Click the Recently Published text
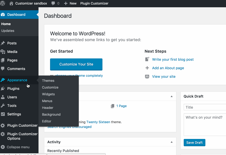This screenshot has height=155, width=226. pos(63,151)
